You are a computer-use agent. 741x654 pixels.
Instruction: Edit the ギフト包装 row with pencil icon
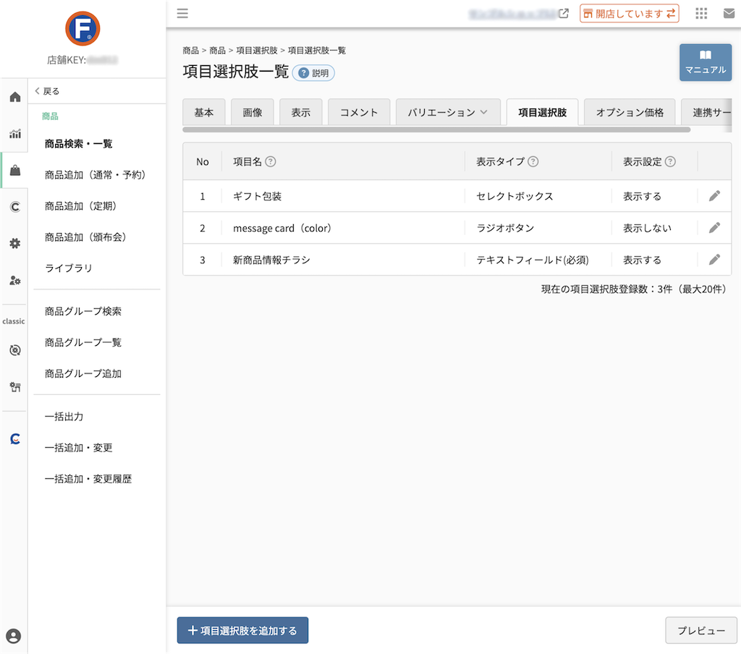pyautogui.click(x=714, y=195)
